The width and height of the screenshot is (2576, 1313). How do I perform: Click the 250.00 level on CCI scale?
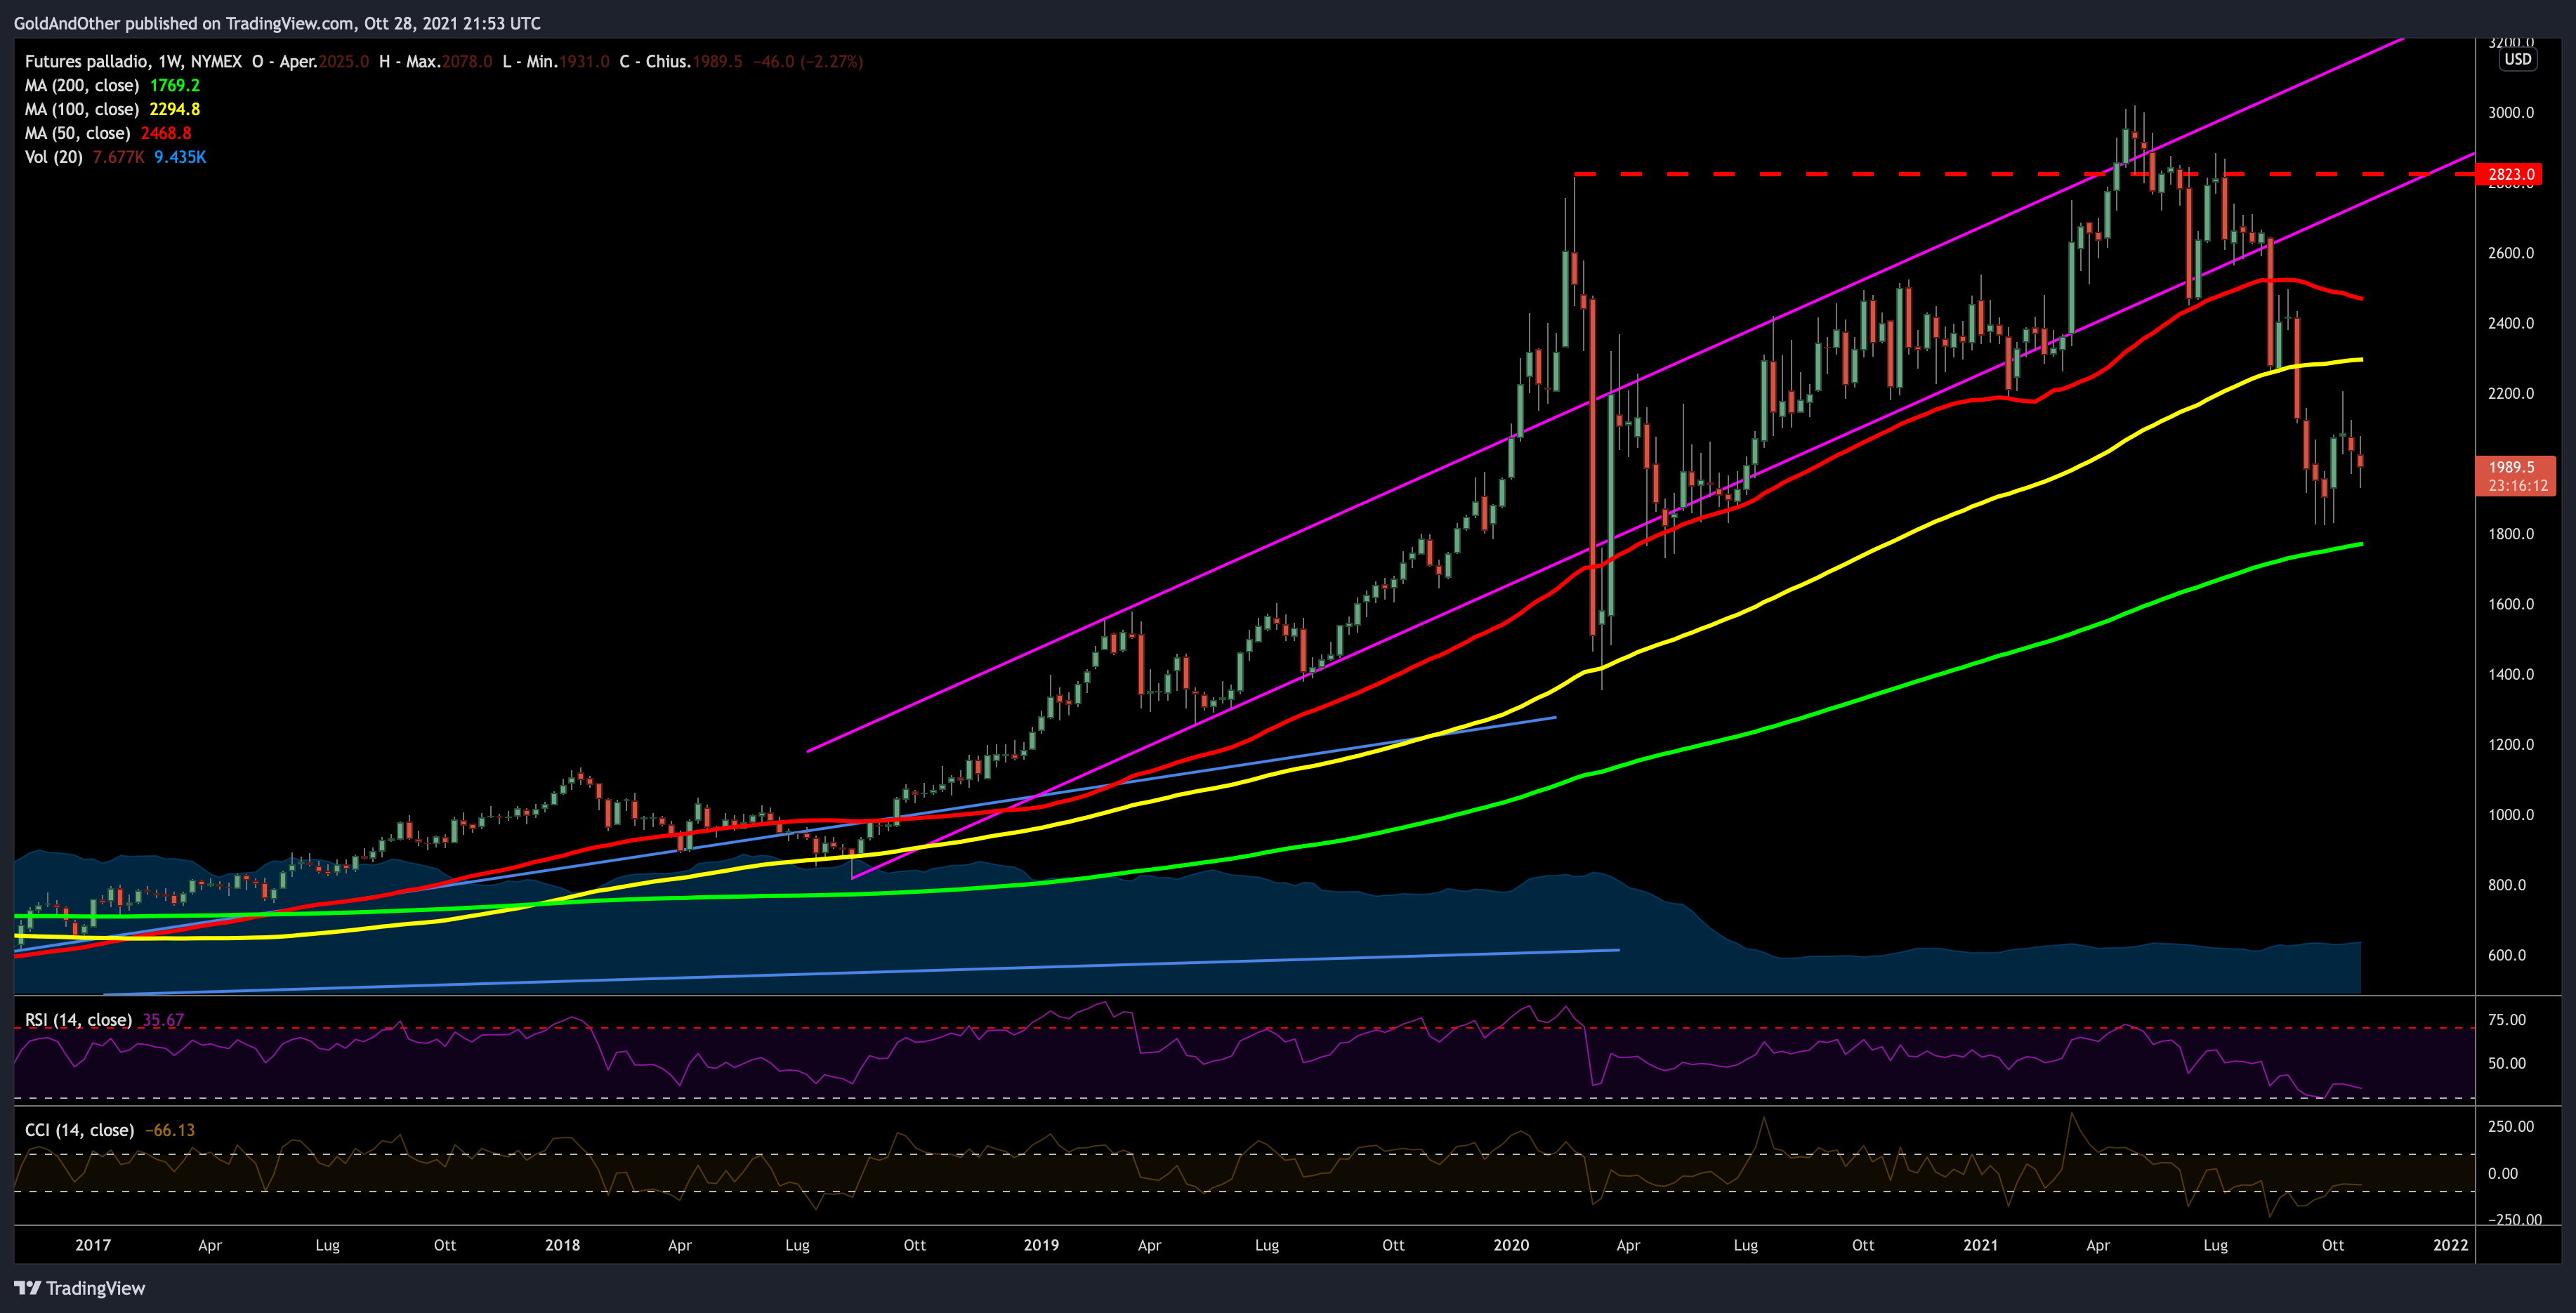coord(2510,1127)
